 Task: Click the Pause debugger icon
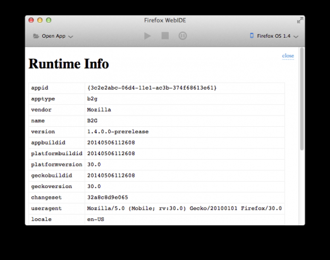[x=183, y=36]
